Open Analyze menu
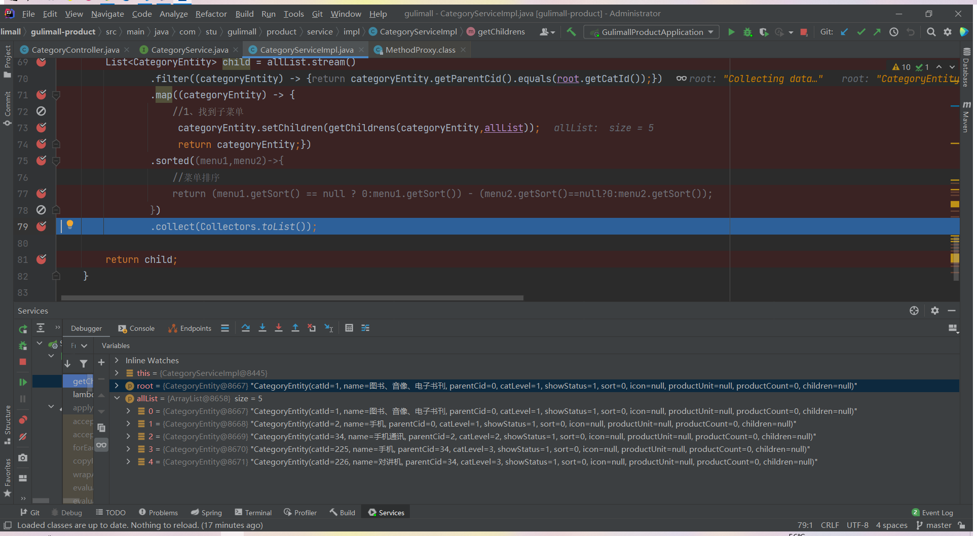Screen dimensions: 977x536 click(x=174, y=14)
